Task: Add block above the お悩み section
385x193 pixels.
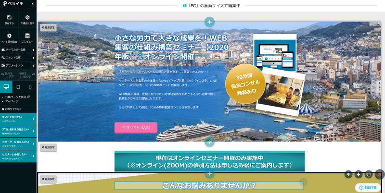Action: tap(209, 174)
